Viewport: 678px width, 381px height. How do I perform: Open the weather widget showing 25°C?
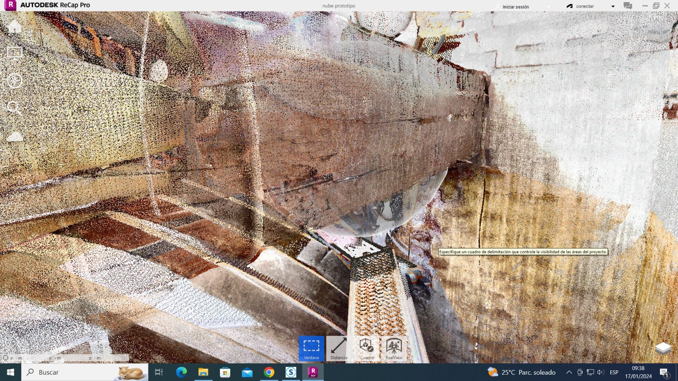click(522, 373)
